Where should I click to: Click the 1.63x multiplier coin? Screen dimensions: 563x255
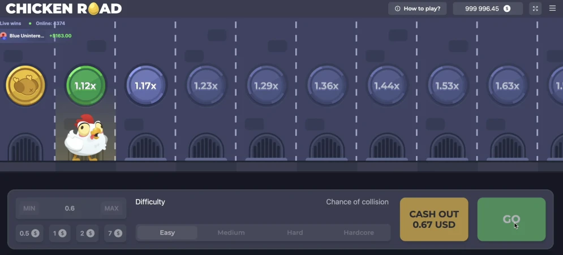[507, 86]
